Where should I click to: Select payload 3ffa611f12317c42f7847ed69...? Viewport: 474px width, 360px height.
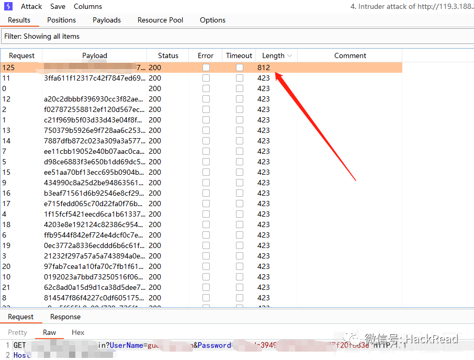[x=94, y=78]
